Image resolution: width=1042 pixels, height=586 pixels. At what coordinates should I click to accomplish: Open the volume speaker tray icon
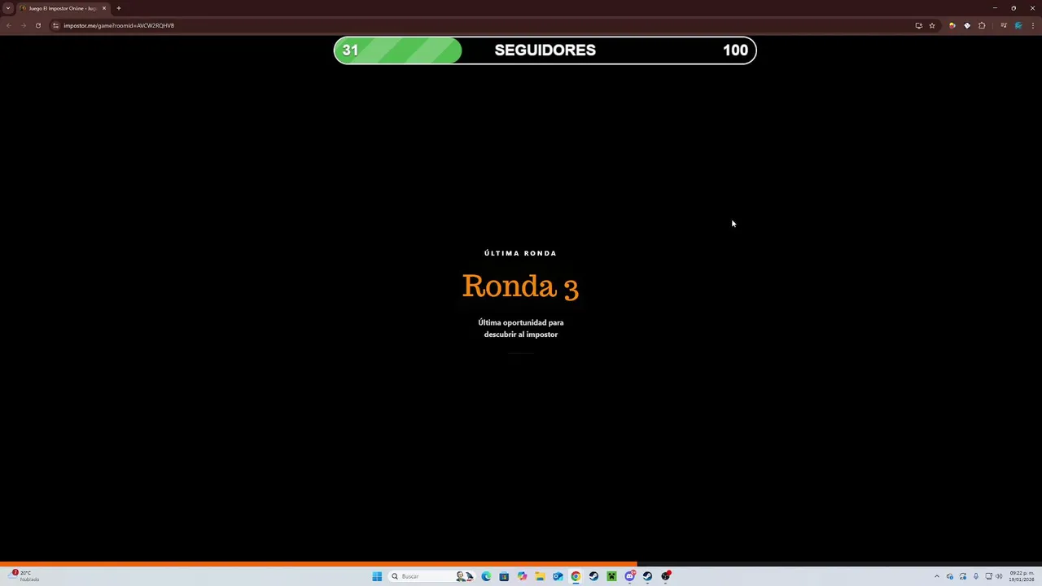pos(999,576)
